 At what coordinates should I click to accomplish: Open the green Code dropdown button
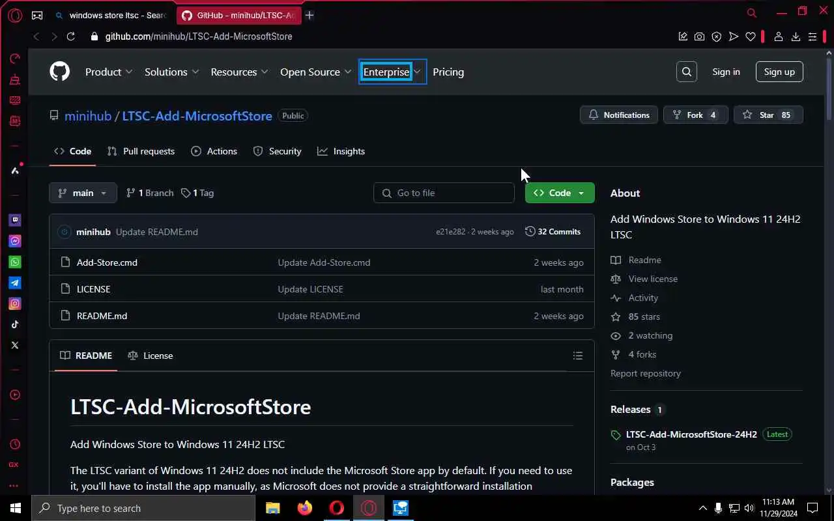click(560, 193)
